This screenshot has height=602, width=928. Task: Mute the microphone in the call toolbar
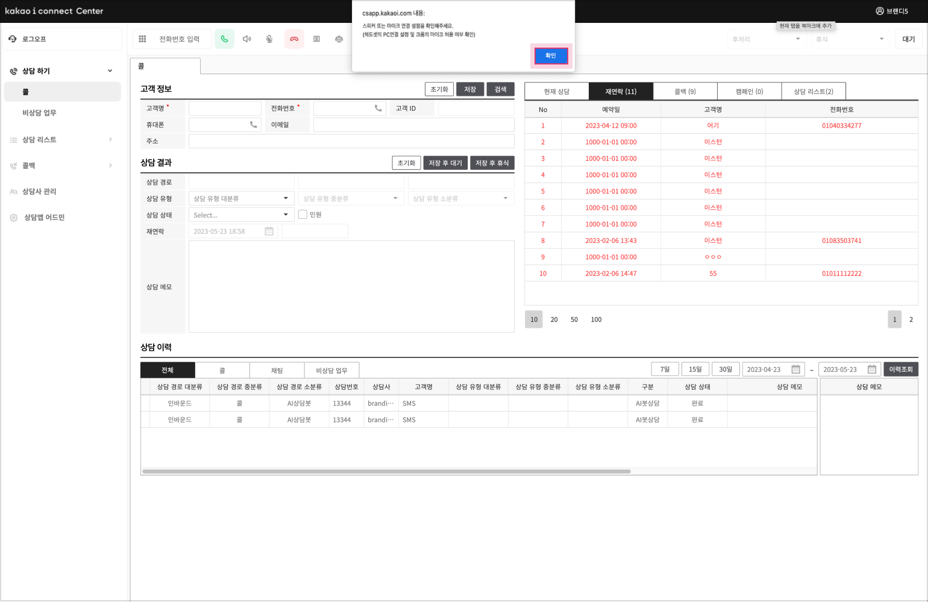(269, 39)
